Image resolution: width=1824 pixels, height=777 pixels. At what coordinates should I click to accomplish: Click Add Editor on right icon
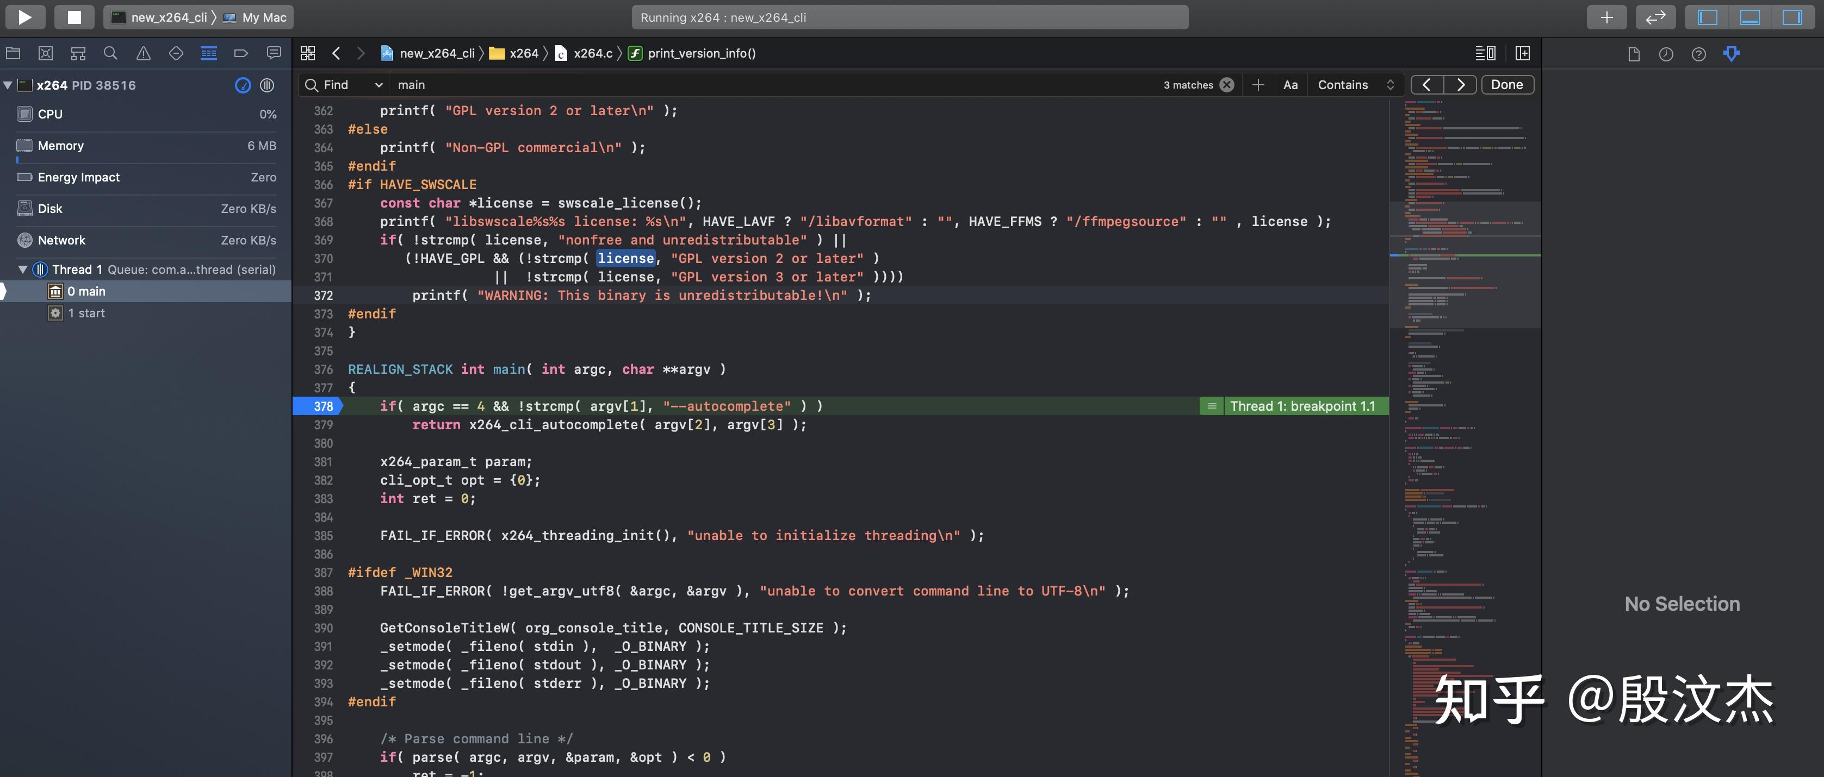pos(1522,53)
